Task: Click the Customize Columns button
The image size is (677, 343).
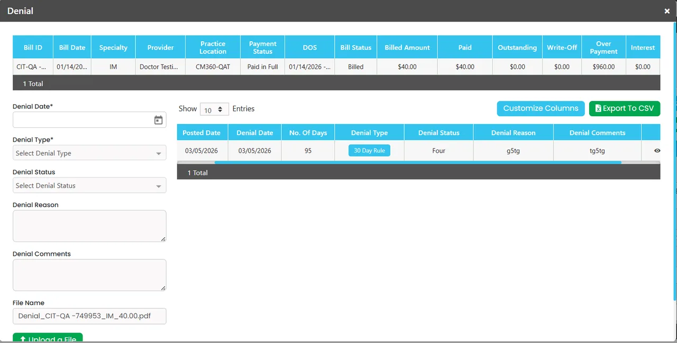Action: (541, 108)
